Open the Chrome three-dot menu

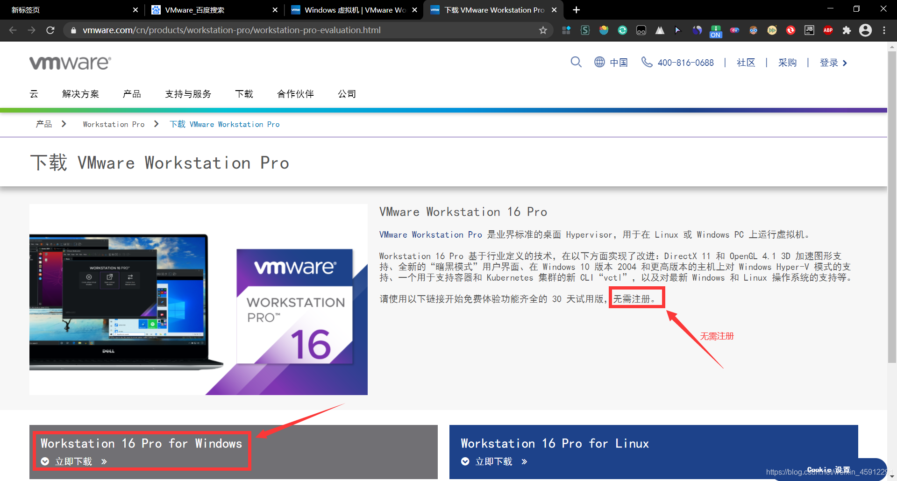[x=884, y=30]
